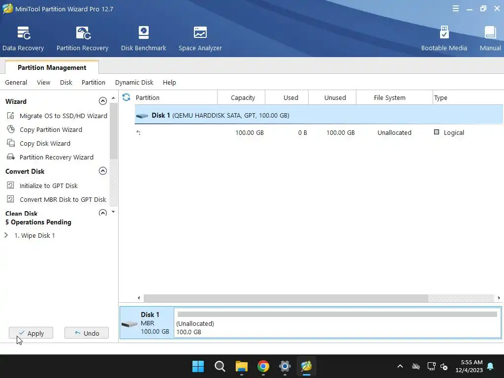Select the Partition Management tab
This screenshot has width=504, height=378.
coord(52,67)
